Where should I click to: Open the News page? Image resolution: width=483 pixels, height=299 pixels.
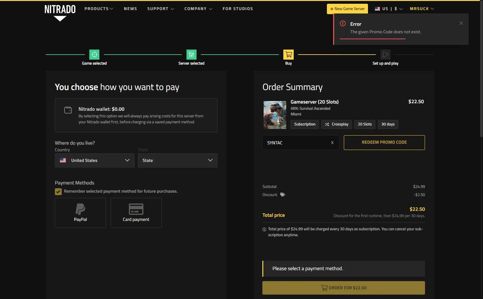(x=130, y=9)
